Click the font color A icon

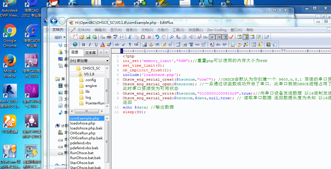click(102, 45)
